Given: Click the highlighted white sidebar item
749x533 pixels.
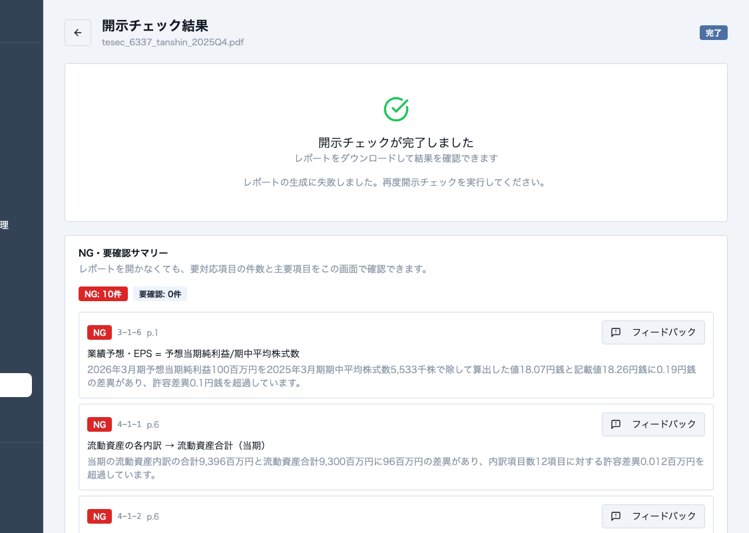Looking at the screenshot, I should 13,385.
